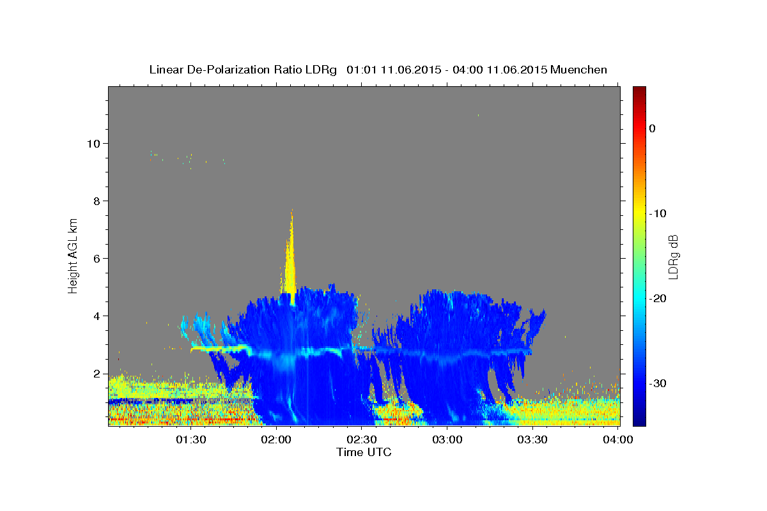Click the '03:00' time tick label
Image resolution: width=767 pixels, height=511 pixels.
coord(447,439)
